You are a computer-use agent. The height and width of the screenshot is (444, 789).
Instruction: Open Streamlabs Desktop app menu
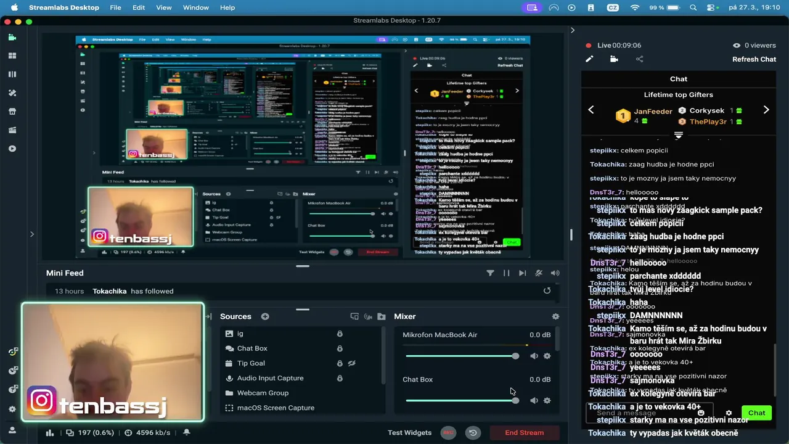(x=64, y=7)
